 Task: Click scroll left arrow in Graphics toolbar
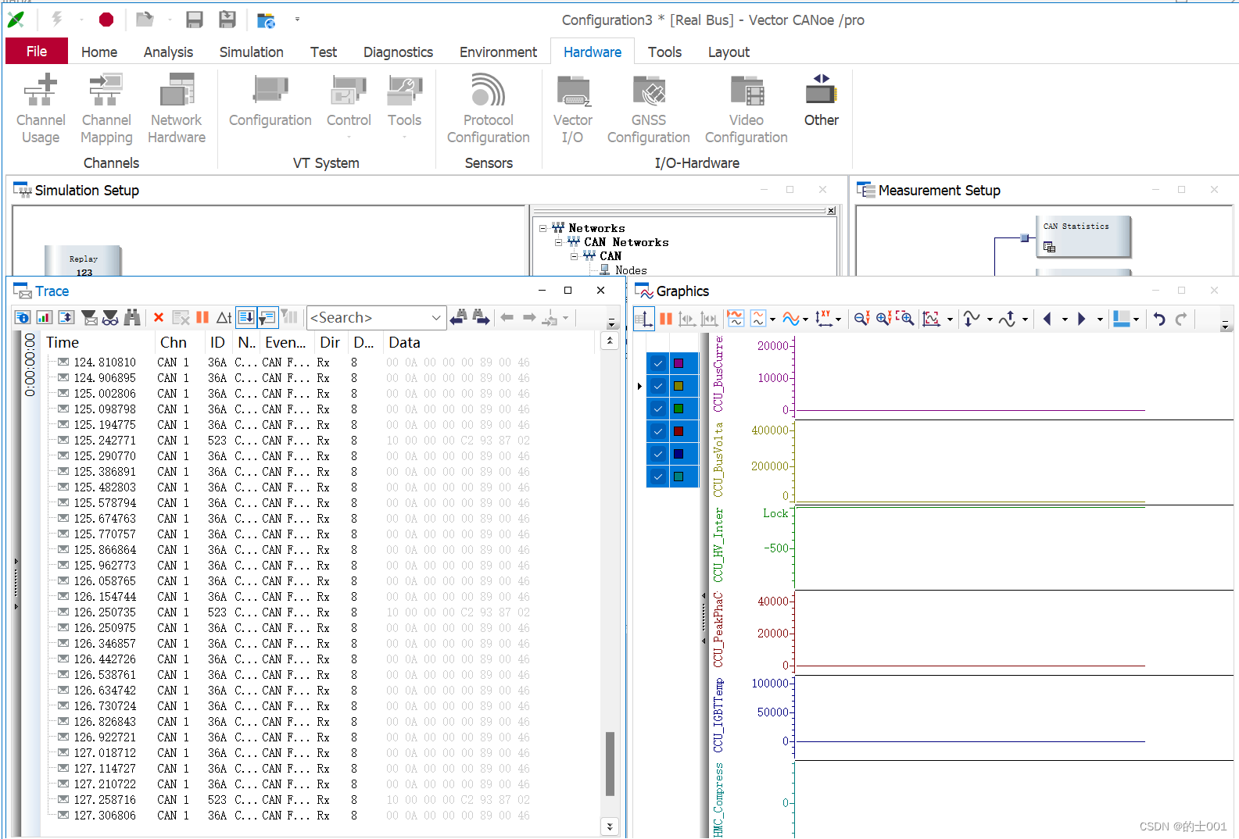(x=1047, y=318)
